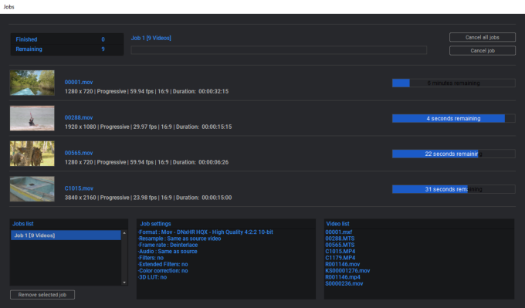
Task: Select the C1015.mov boat thumbnail
Action: click(32, 189)
